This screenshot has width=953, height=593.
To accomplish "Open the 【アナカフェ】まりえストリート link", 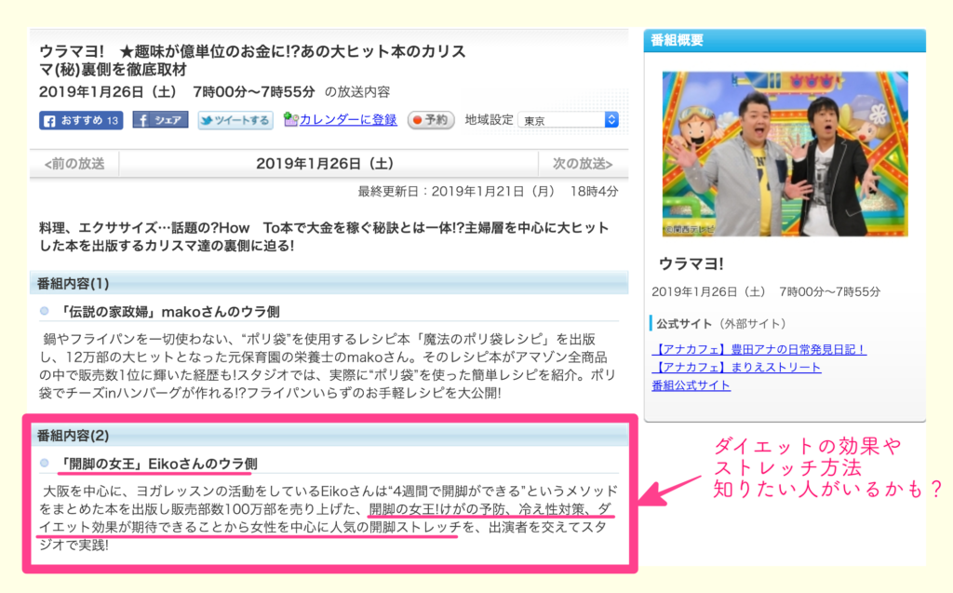I will (735, 369).
